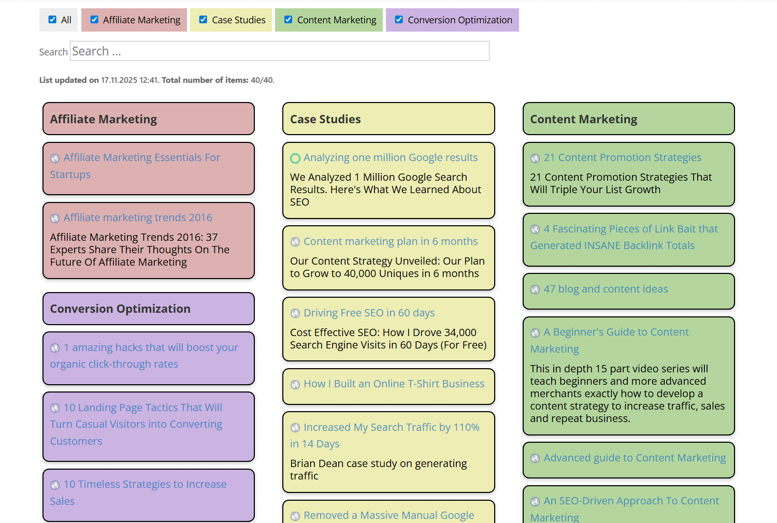Open A Beginner's Guide to Content Marketing link
The width and height of the screenshot is (777, 523).
pos(616,332)
